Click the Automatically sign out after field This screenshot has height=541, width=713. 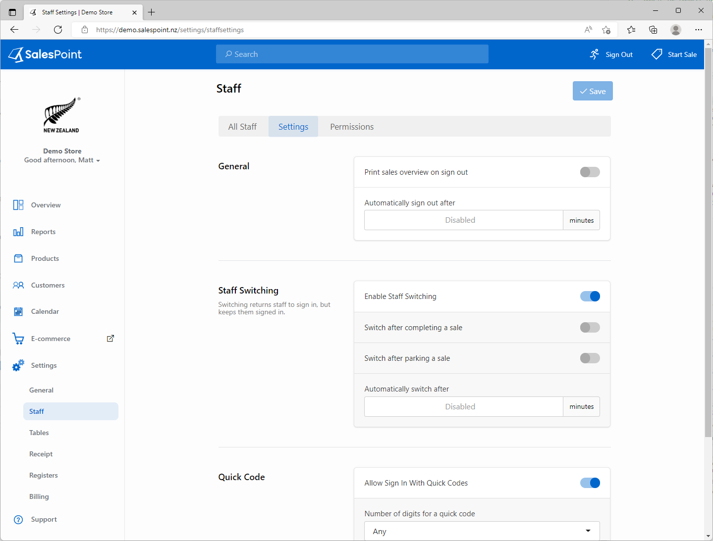(x=463, y=220)
